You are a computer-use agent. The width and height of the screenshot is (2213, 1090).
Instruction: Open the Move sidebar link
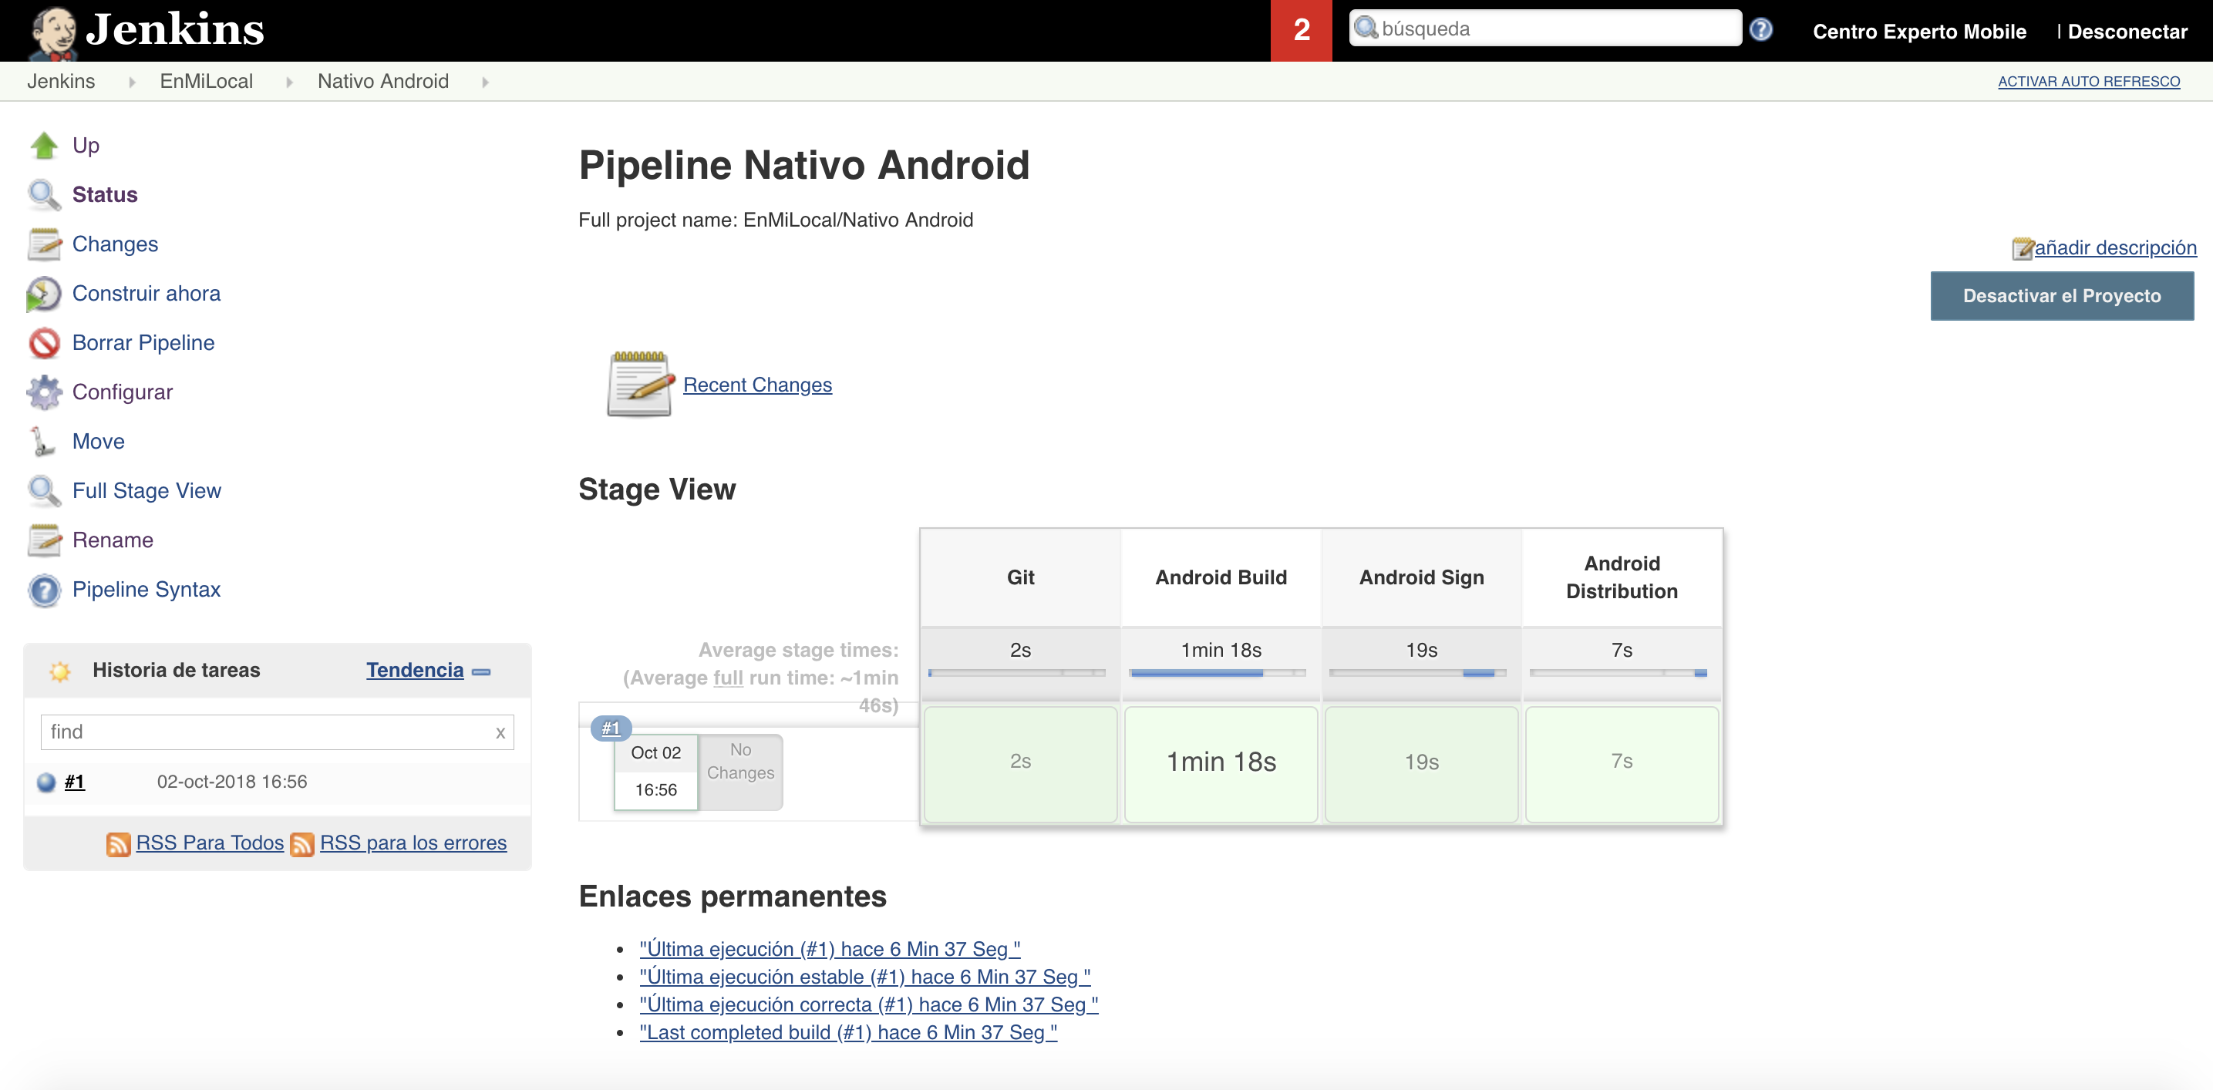99,442
